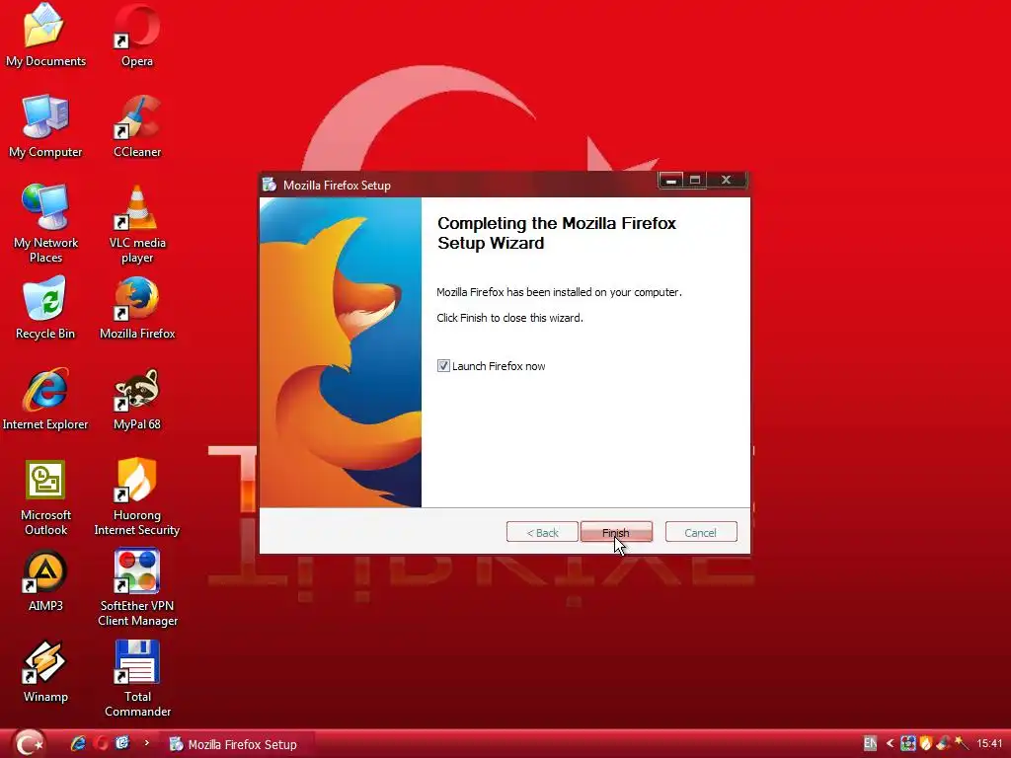Click the Firefox artwork in the wizard
Viewport: 1011px width, 758px height.
click(x=341, y=352)
